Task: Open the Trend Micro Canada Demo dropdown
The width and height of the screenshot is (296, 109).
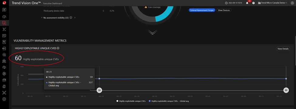Action: tap(272, 3)
